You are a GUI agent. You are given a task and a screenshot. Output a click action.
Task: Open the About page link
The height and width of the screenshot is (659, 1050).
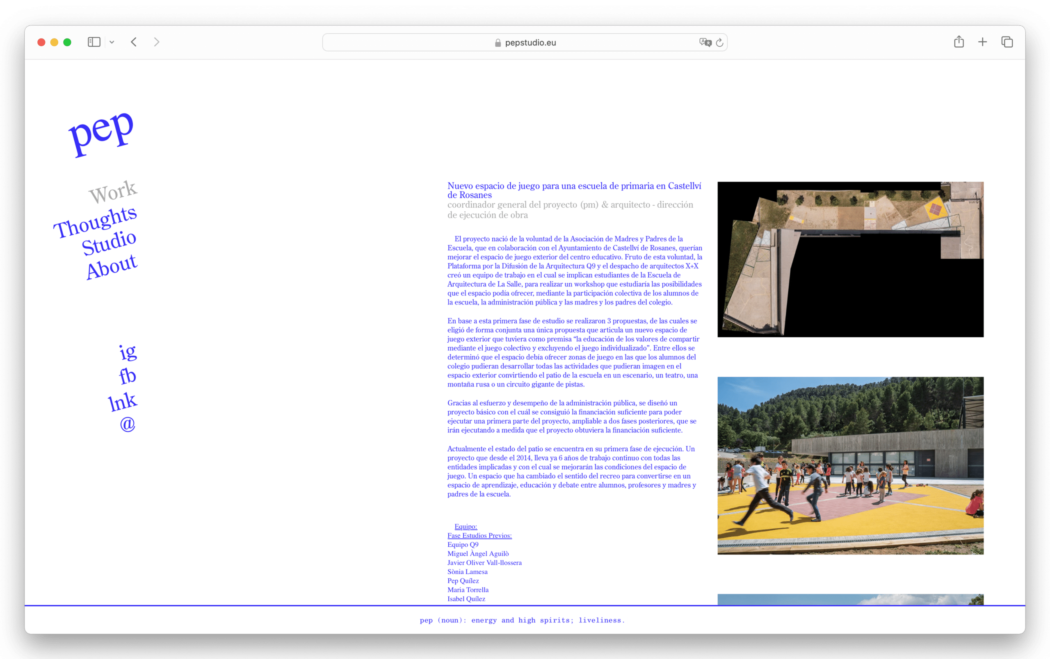pos(112,266)
